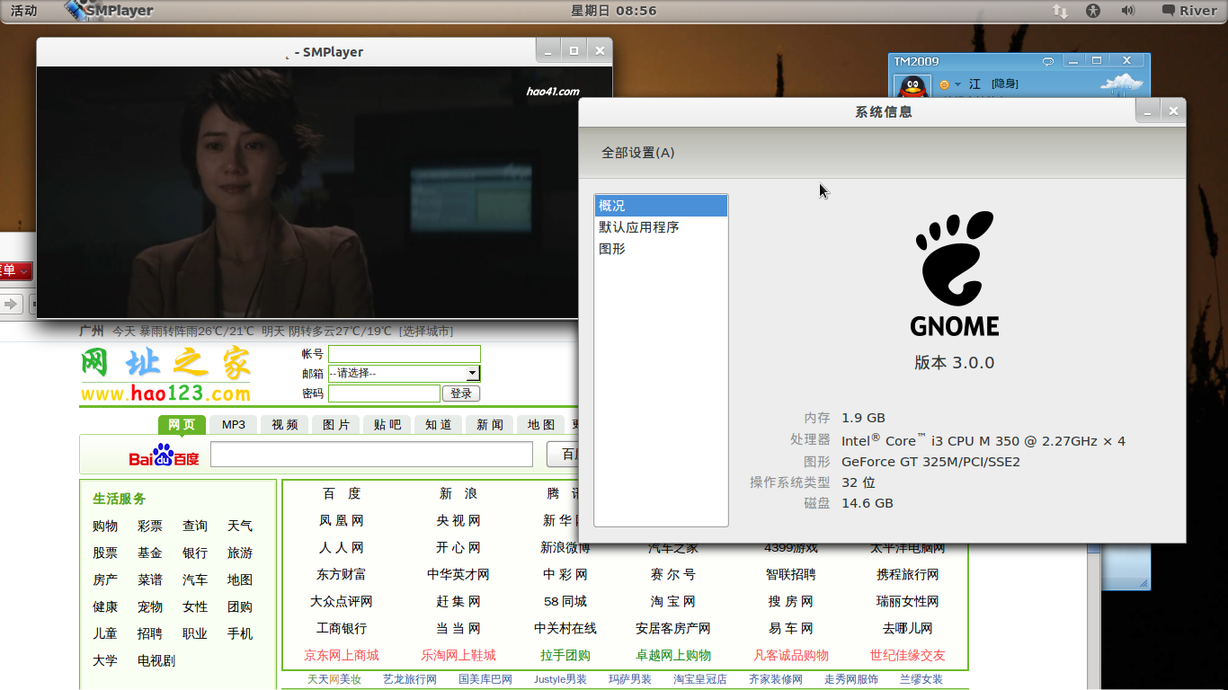Click the 全部设置(A) button
The width and height of the screenshot is (1228, 690).
[x=638, y=153]
